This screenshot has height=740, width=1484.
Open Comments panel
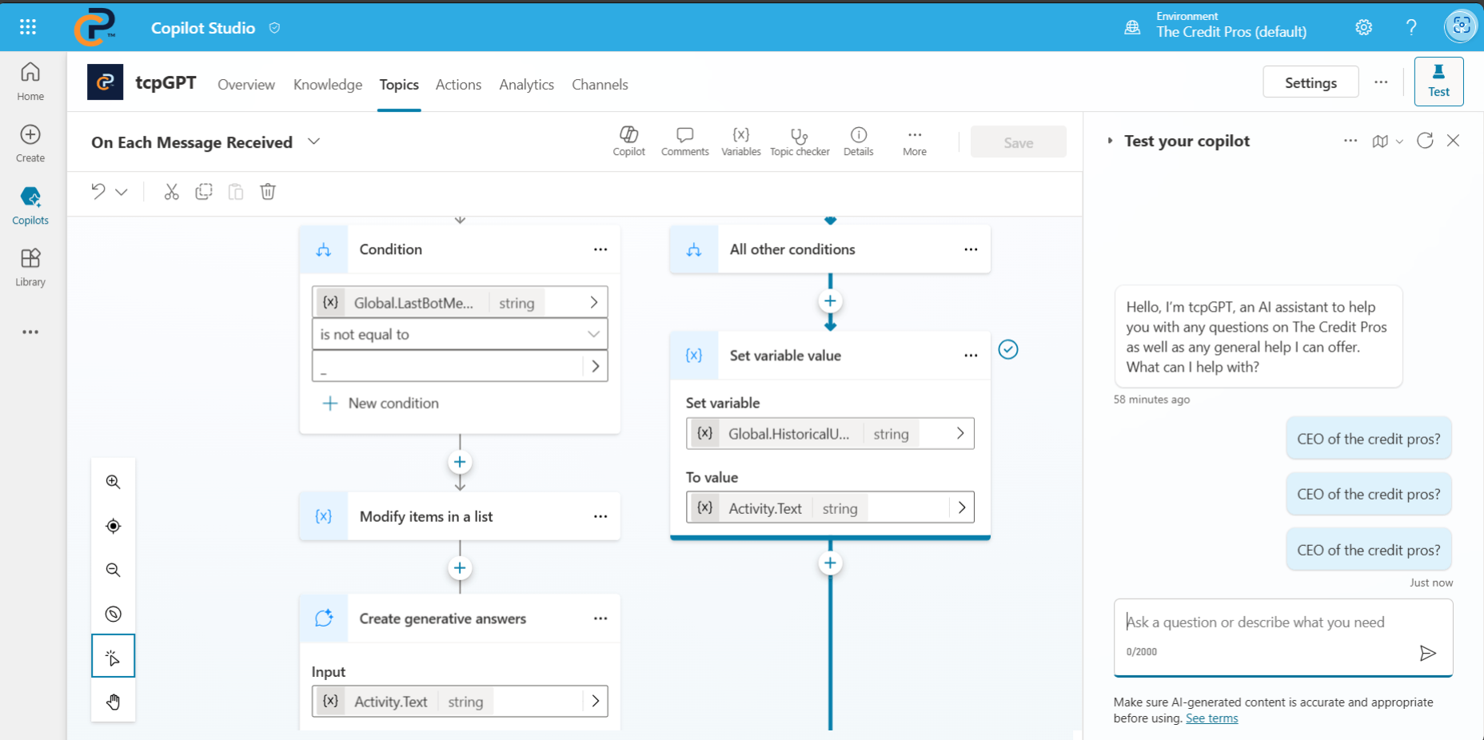coord(685,141)
